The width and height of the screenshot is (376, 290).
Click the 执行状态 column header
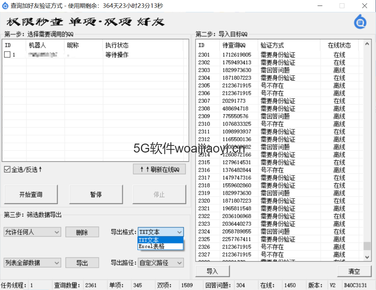pos(143,45)
